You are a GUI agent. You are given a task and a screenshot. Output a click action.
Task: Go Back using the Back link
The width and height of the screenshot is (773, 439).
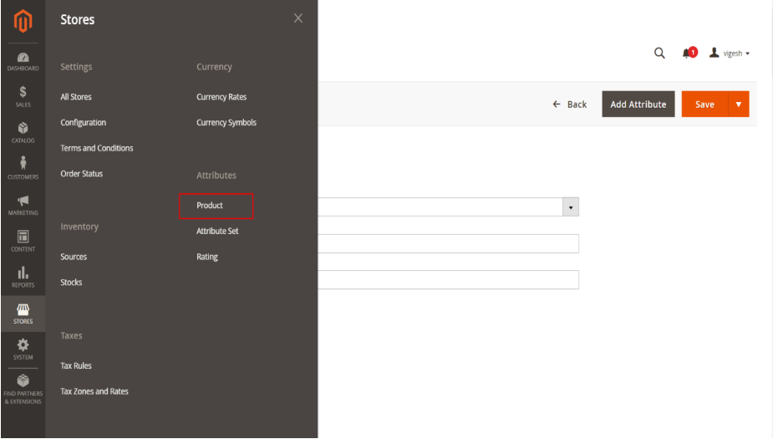[x=570, y=105]
